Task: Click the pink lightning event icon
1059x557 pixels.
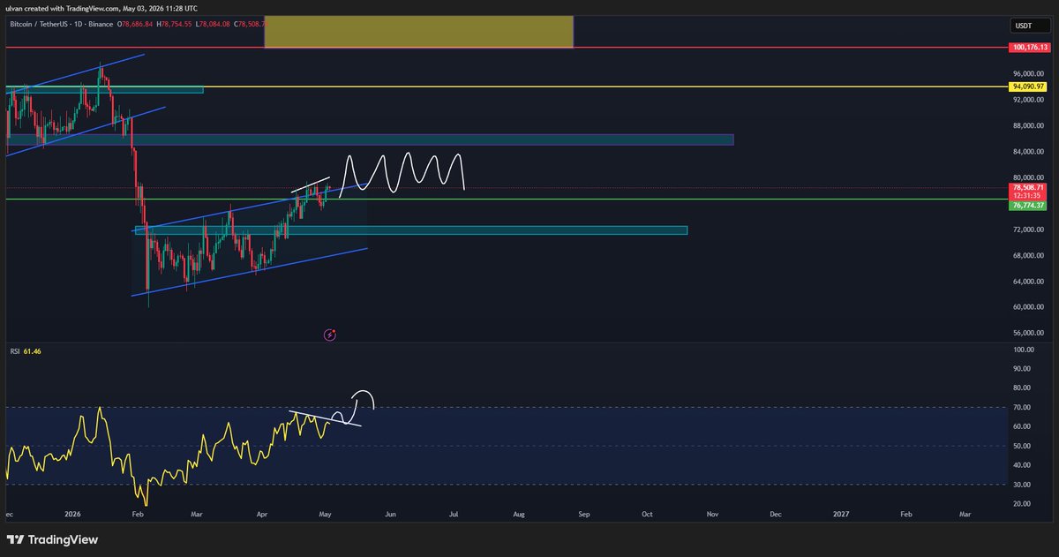Action: (330, 335)
